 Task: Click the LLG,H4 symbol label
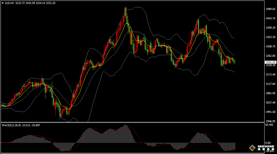pyautogui.click(x=9, y=3)
